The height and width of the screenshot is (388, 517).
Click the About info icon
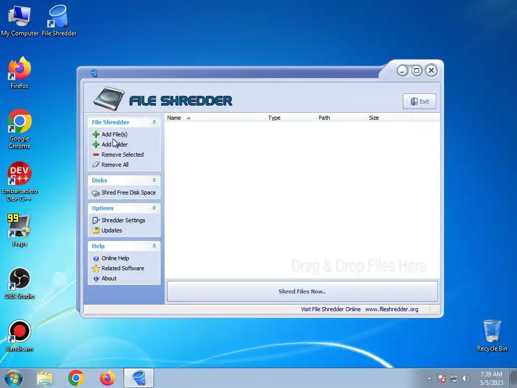pyautogui.click(x=96, y=278)
